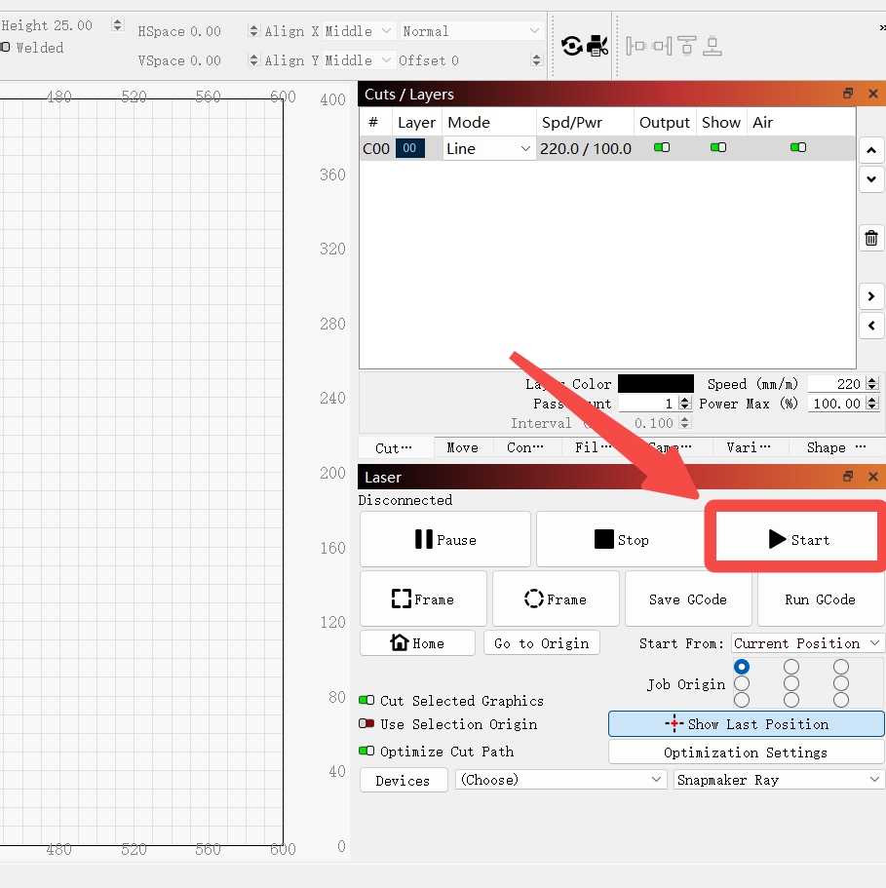Screen dimensions: 886x888
Task: Click the square Frame button
Action: (x=423, y=598)
